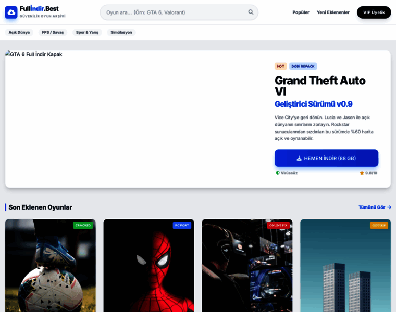Click the VIP Üyelik button
This screenshot has height=312, width=396.
[374, 12]
